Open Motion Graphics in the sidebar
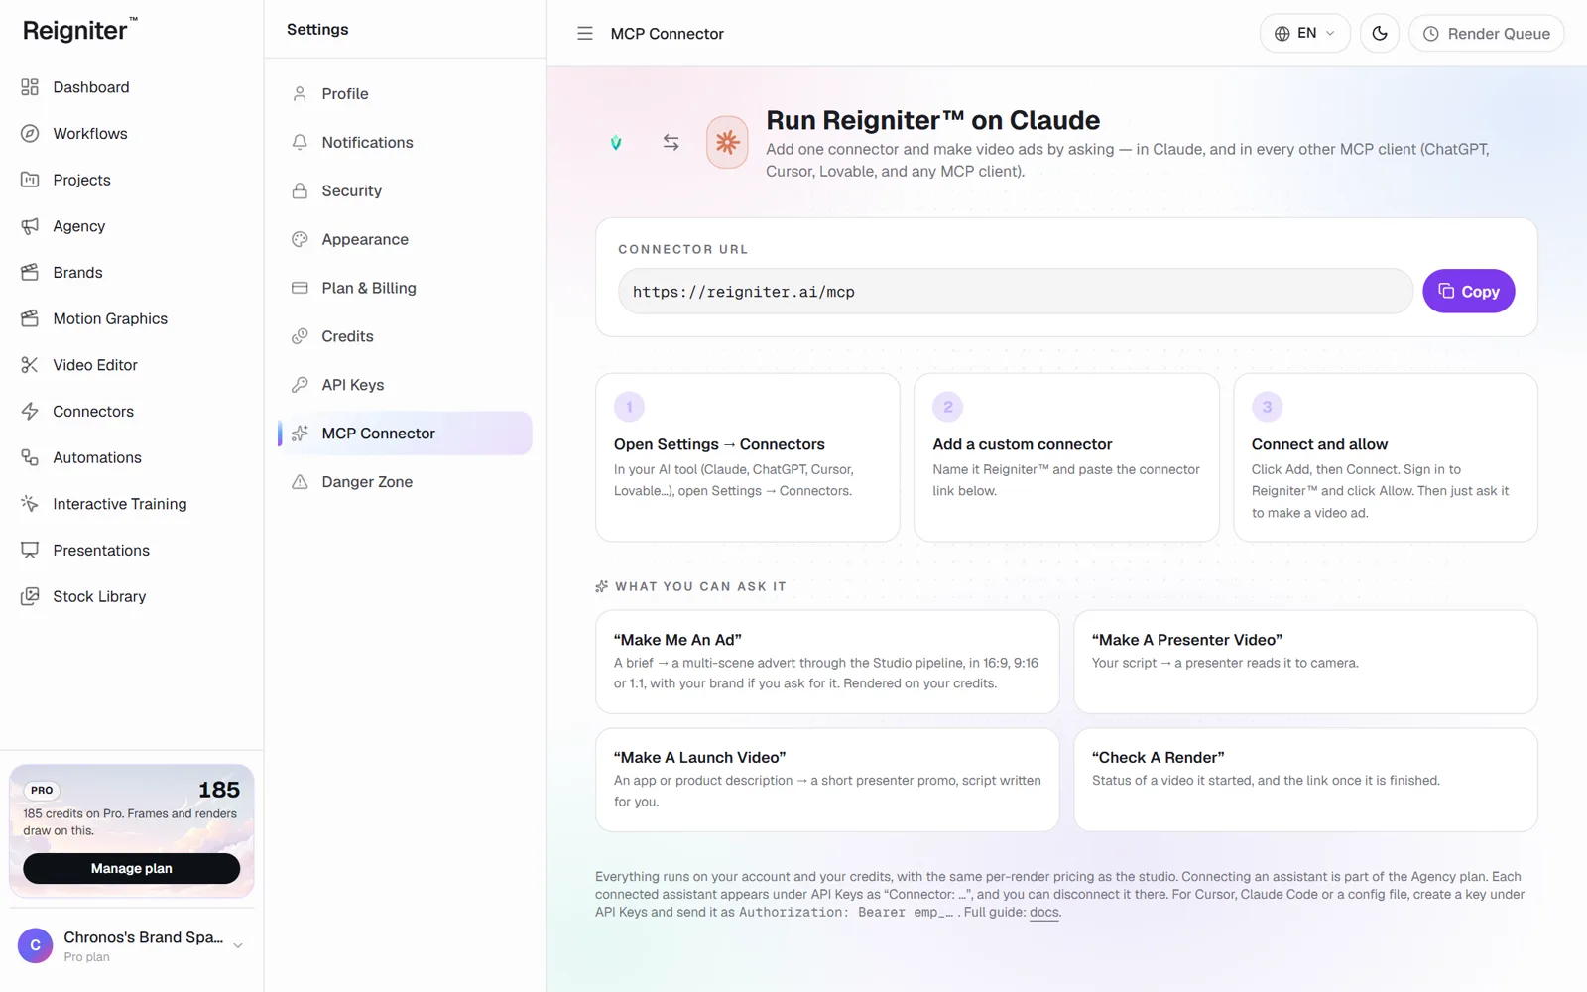The image size is (1587, 992). pyautogui.click(x=110, y=318)
